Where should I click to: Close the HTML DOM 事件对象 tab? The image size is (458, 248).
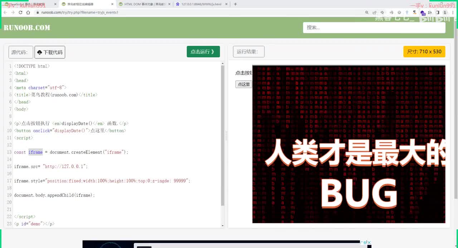click(x=169, y=4)
